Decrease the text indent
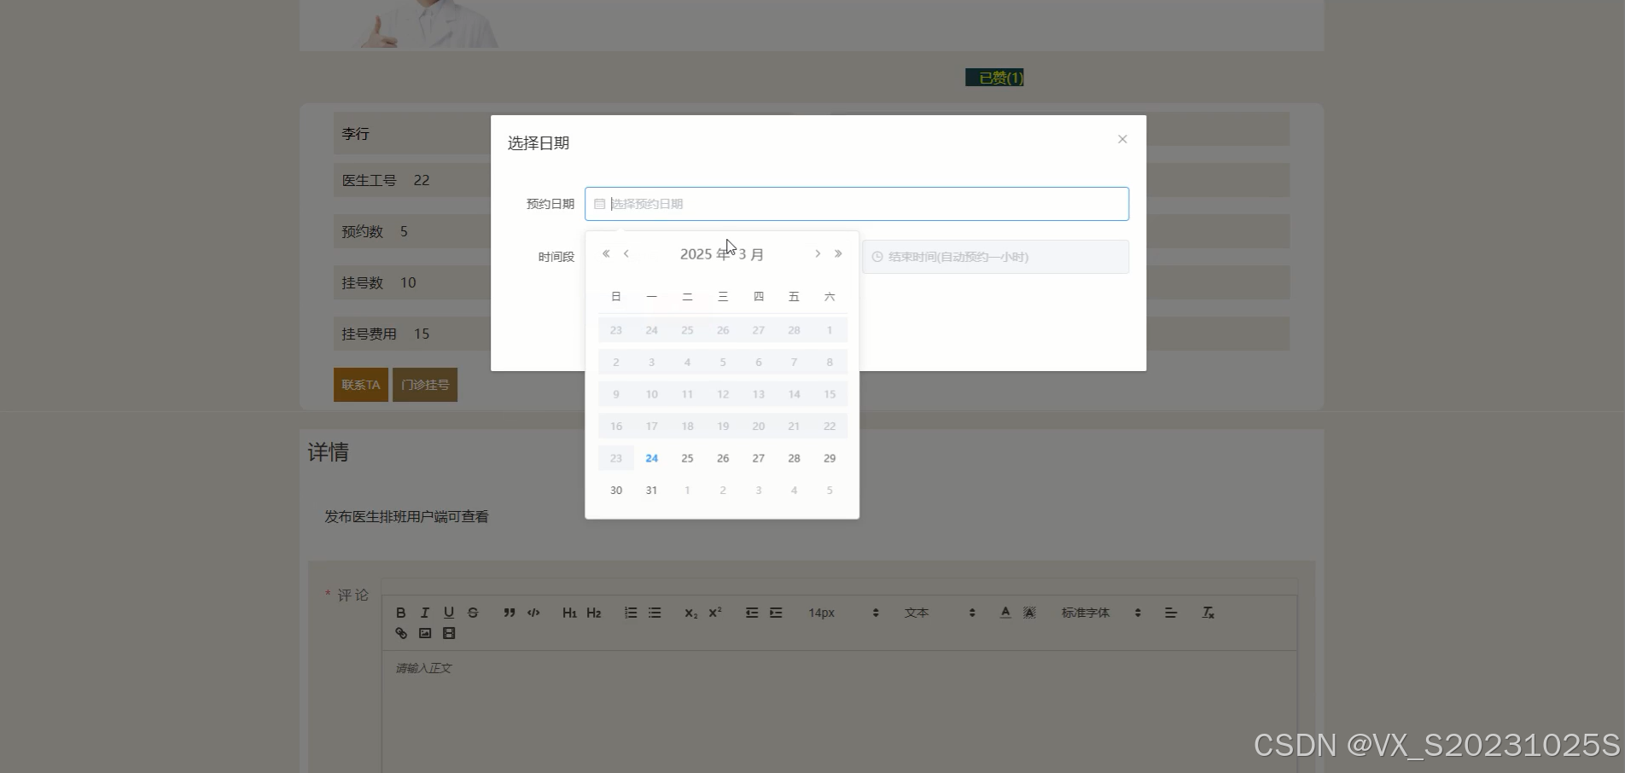Screen dimensions: 1625x773 pyautogui.click(x=752, y=613)
